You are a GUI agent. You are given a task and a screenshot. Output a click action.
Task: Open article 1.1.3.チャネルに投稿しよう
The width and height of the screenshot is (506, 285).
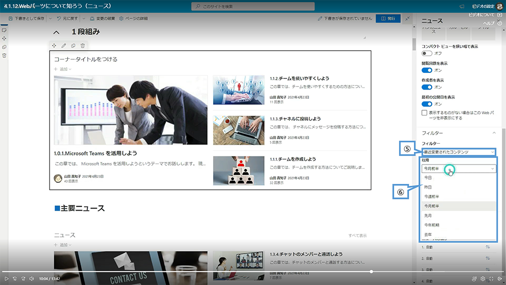point(296,119)
